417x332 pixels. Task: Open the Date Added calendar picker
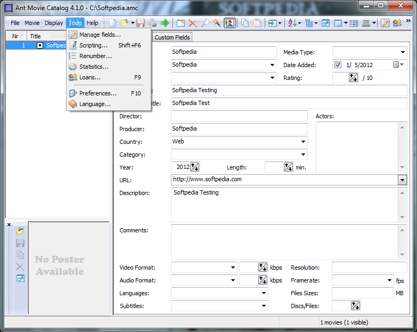click(398, 64)
